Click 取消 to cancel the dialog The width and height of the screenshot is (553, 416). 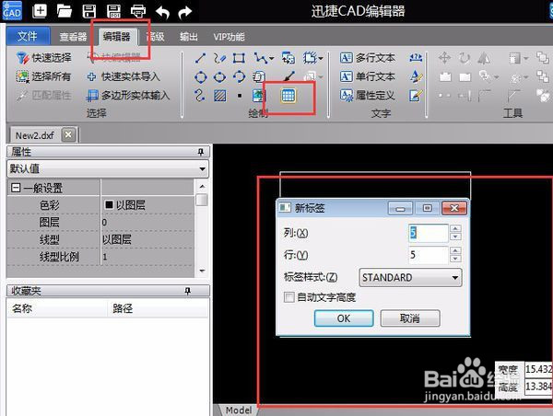pos(410,318)
